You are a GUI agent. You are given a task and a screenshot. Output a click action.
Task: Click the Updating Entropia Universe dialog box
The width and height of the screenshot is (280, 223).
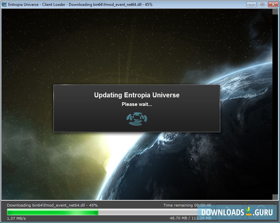137,108
